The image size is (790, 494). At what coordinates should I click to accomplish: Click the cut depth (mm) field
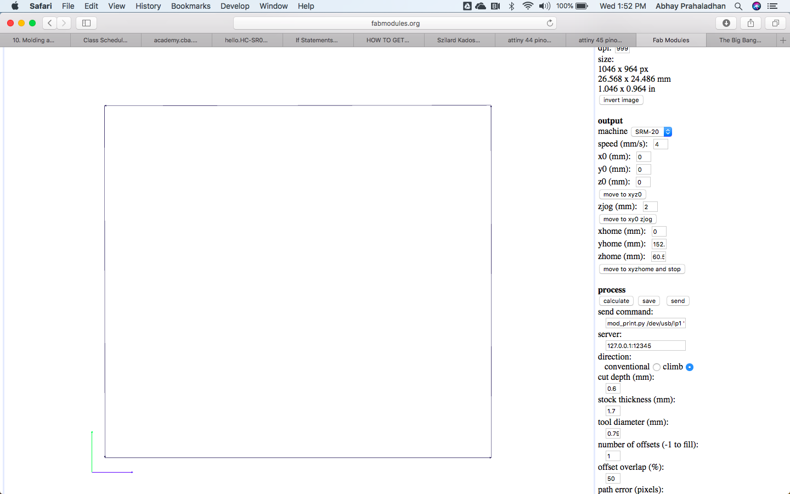coord(613,389)
